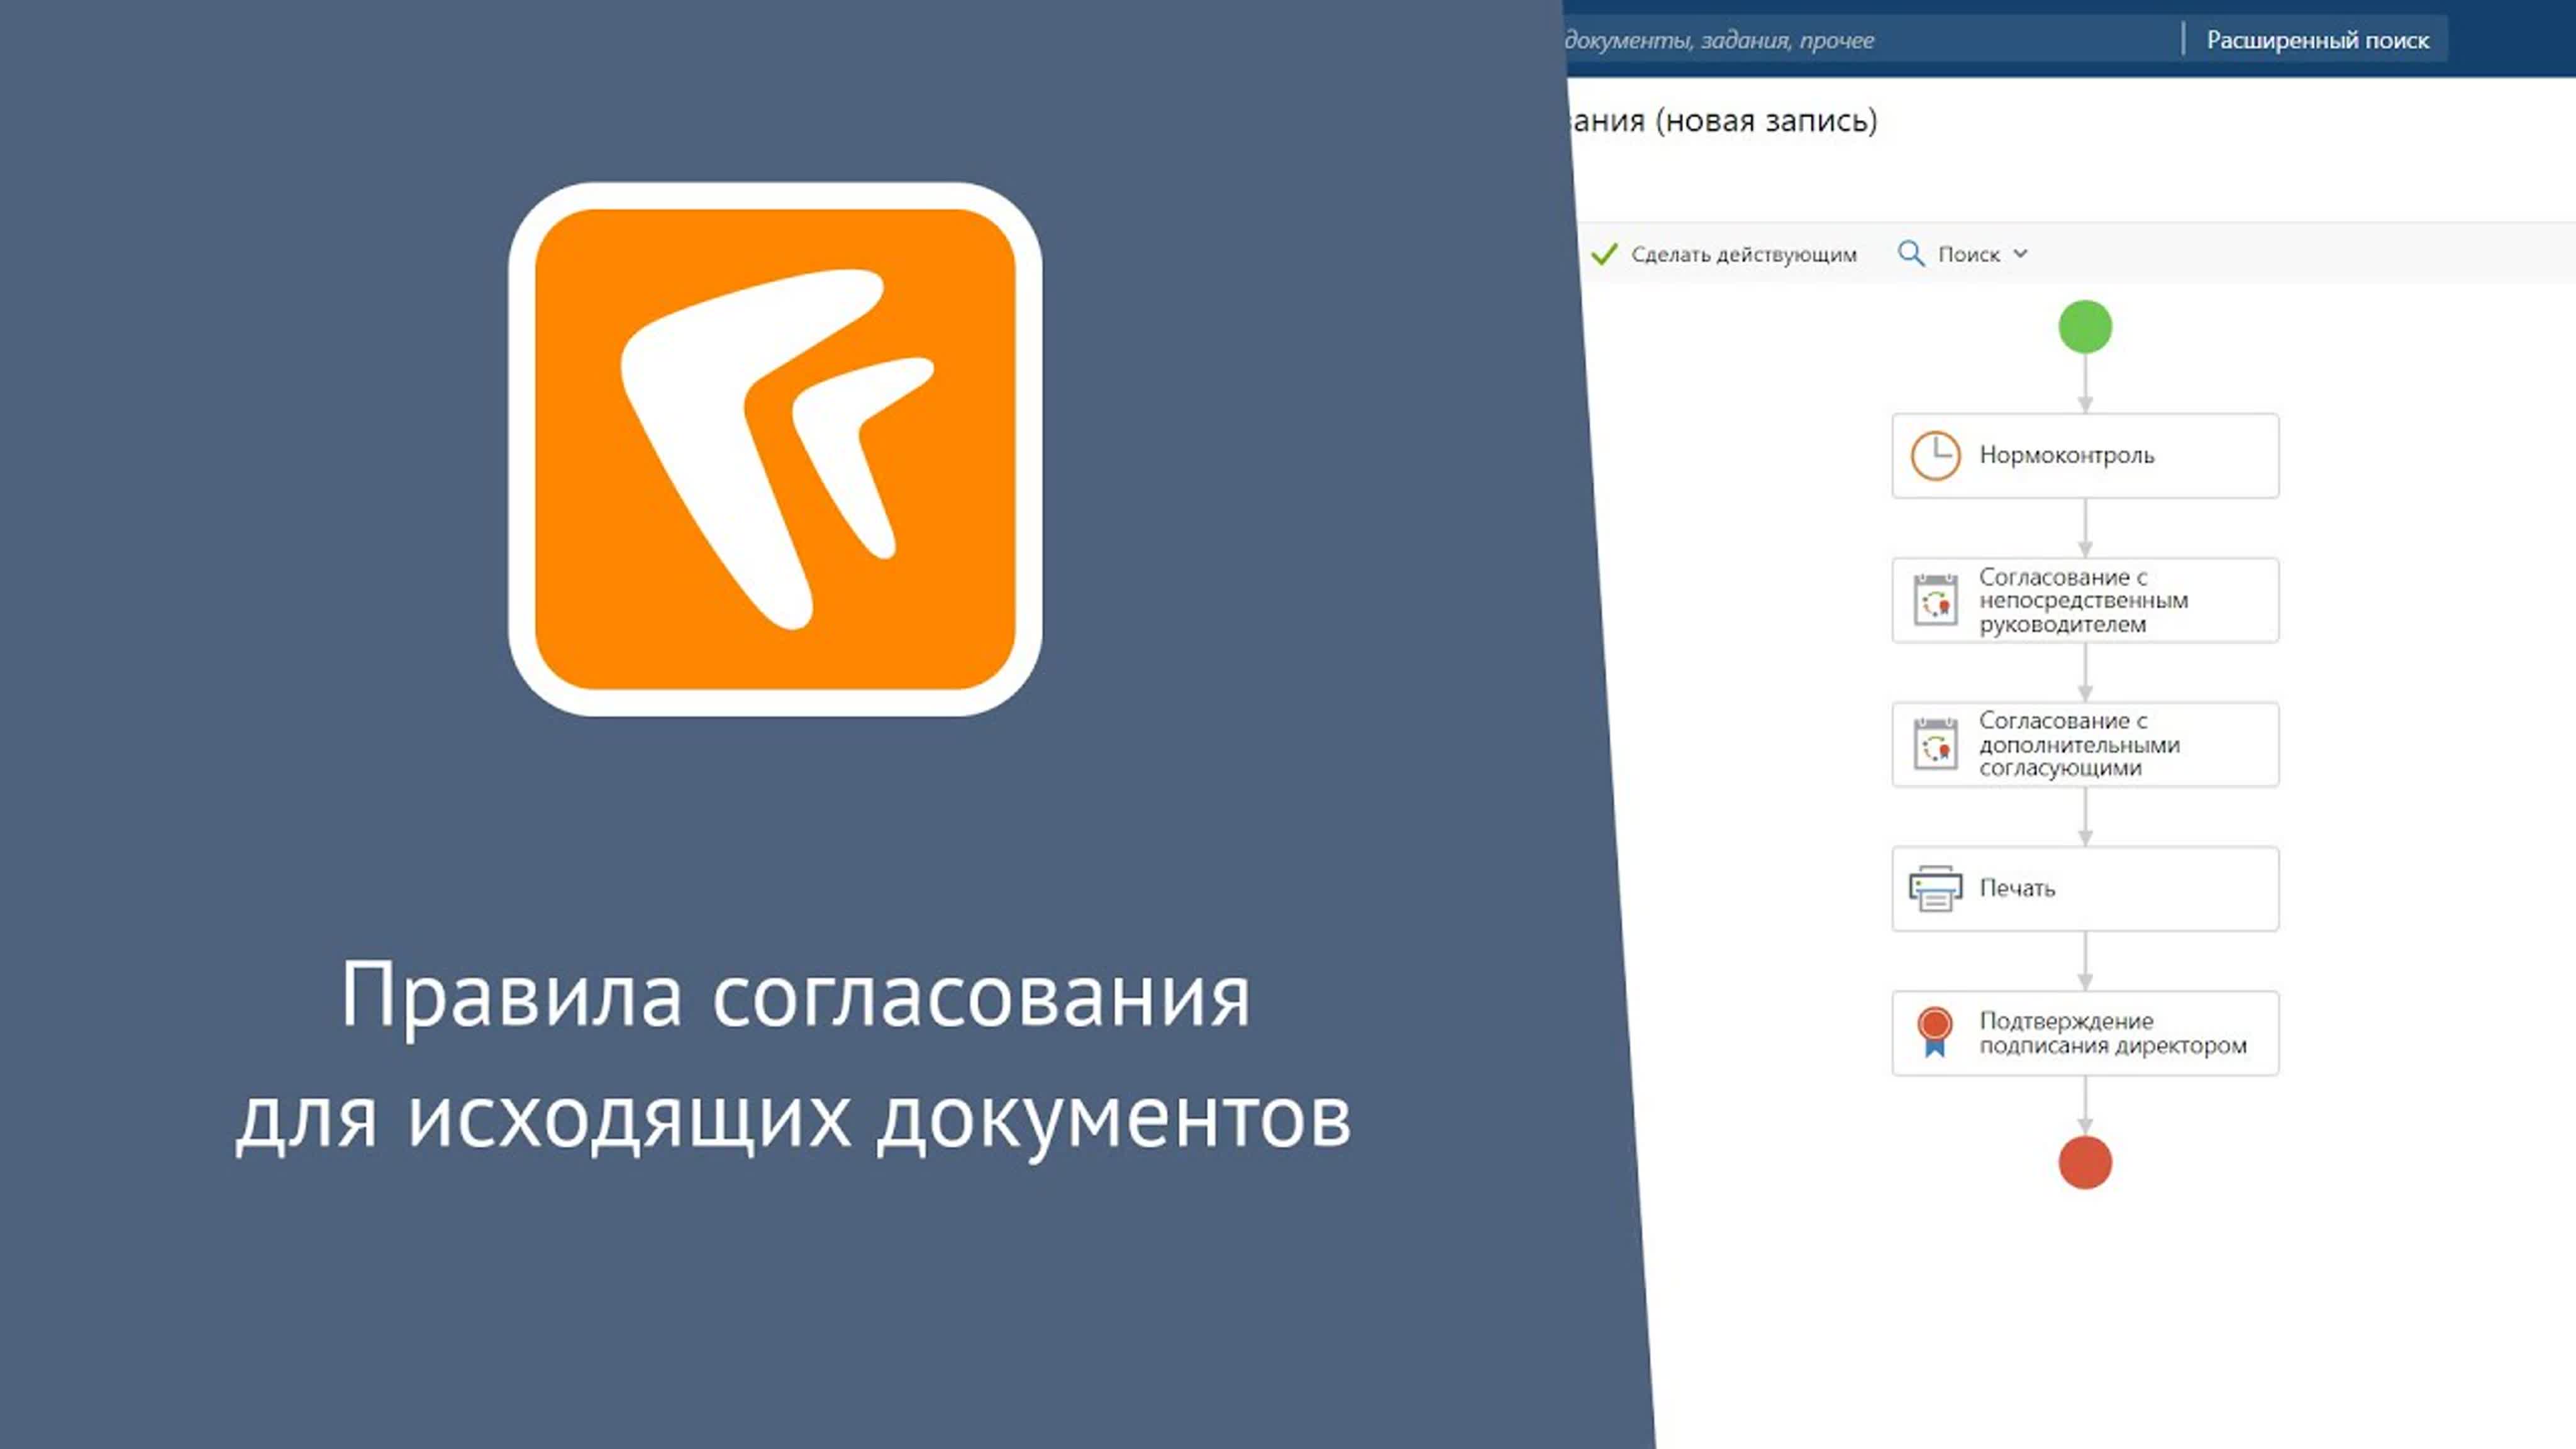This screenshot has height=1449, width=2576.
Task: Click the green start node of the workflow
Action: 2085,327
